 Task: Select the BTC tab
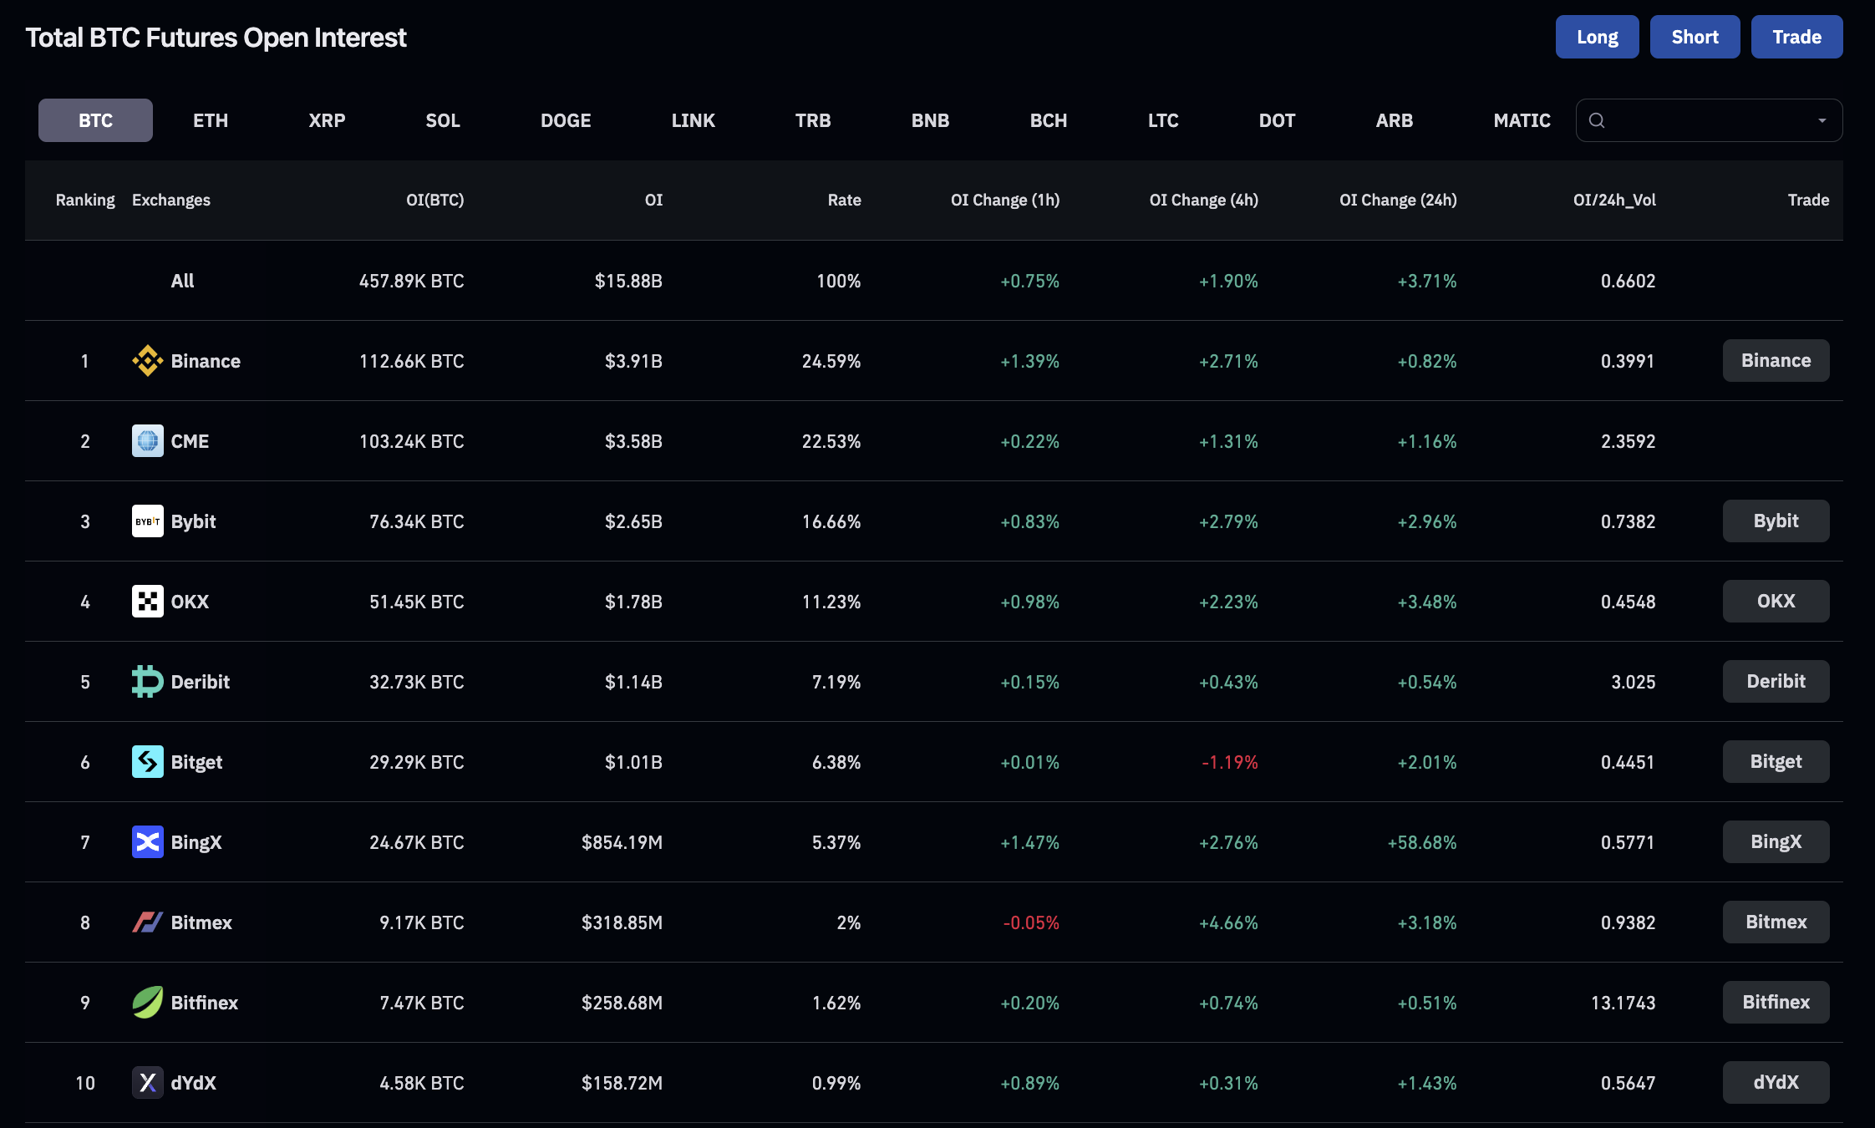click(x=95, y=120)
